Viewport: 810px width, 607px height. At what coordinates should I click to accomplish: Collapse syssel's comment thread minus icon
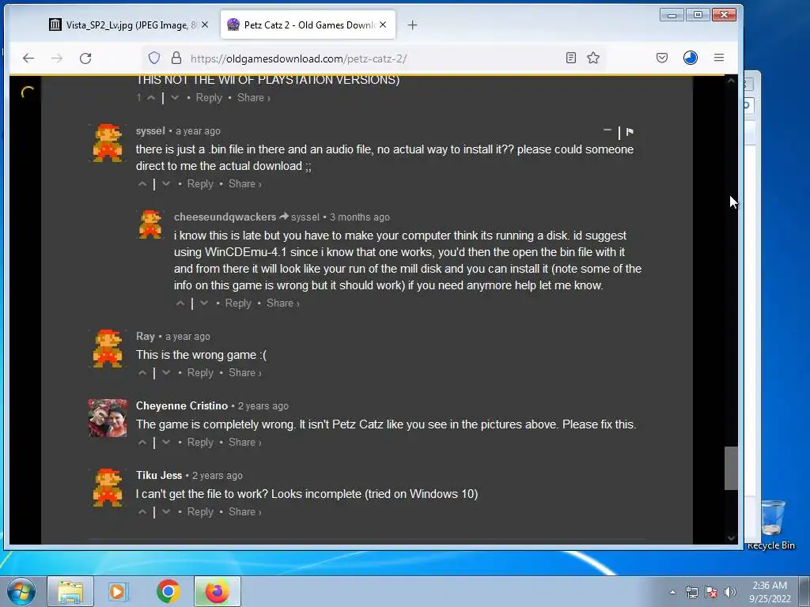point(607,130)
